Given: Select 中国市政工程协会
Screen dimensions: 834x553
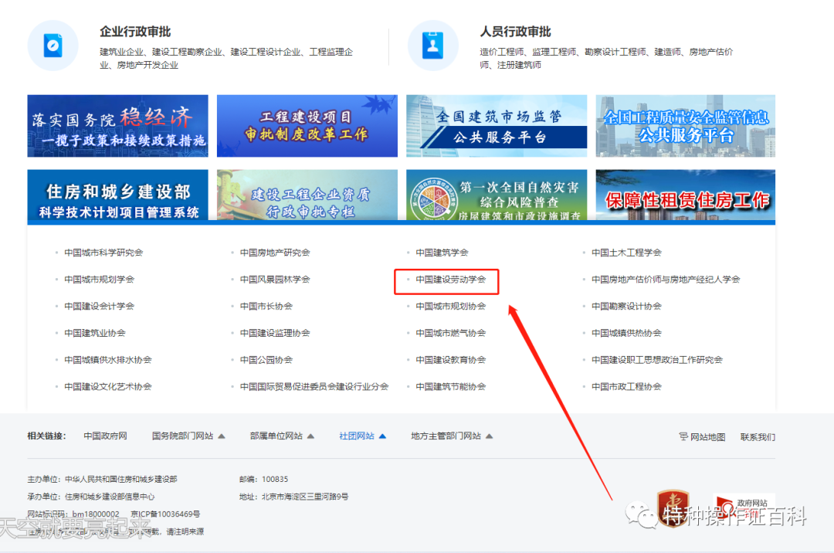Looking at the screenshot, I should [x=626, y=387].
